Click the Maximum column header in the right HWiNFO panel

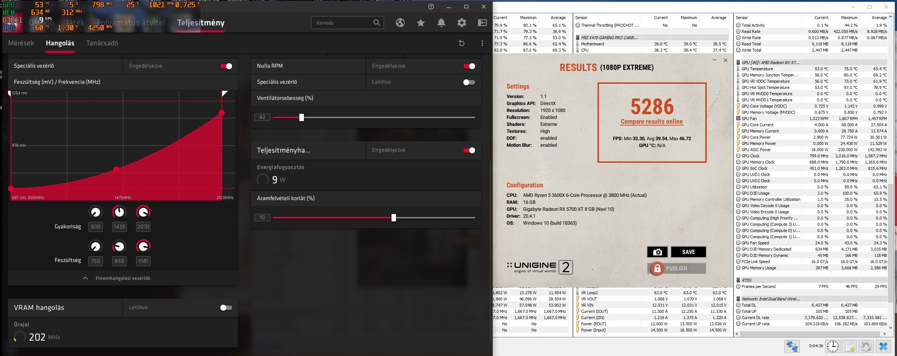tap(849, 18)
